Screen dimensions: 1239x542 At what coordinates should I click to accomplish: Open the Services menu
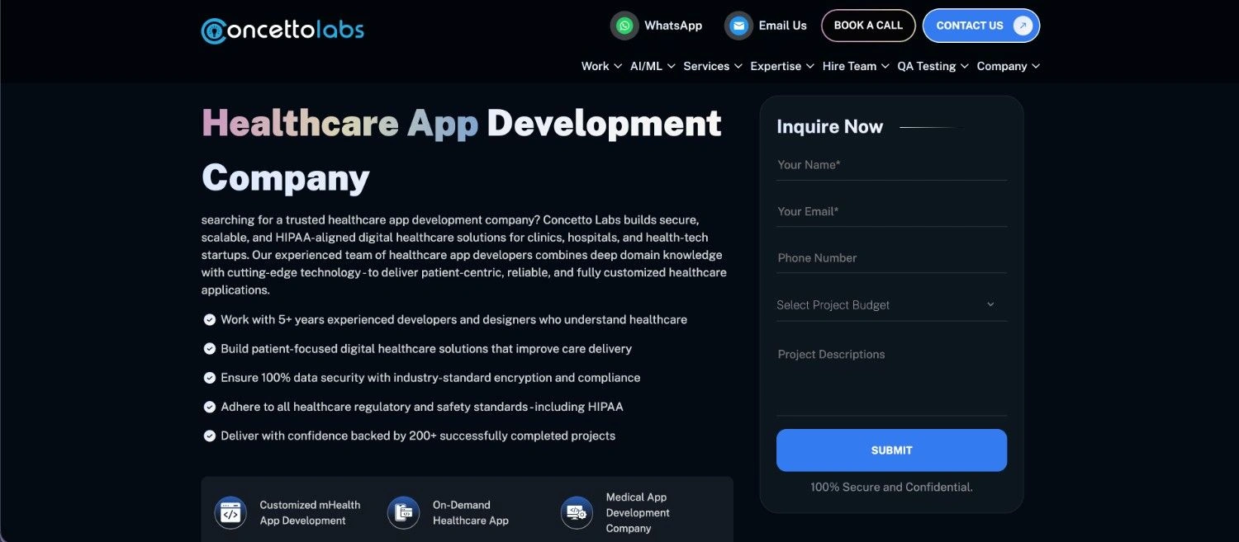(713, 66)
